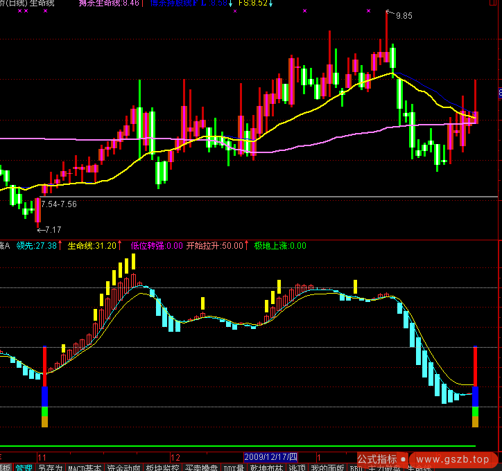Click the 7.54-7.56 gap label

(59, 204)
